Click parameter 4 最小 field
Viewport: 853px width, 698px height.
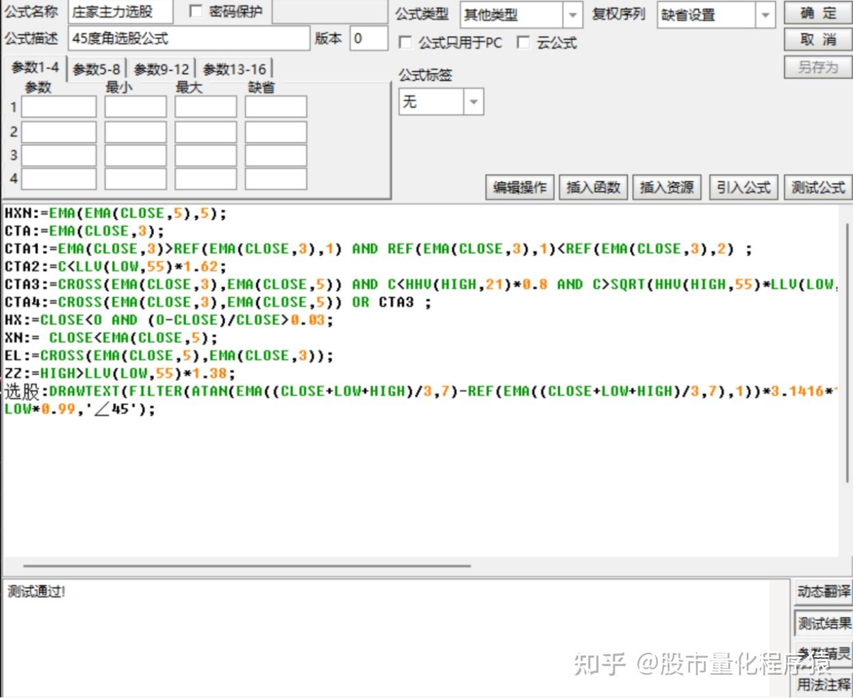pos(136,179)
